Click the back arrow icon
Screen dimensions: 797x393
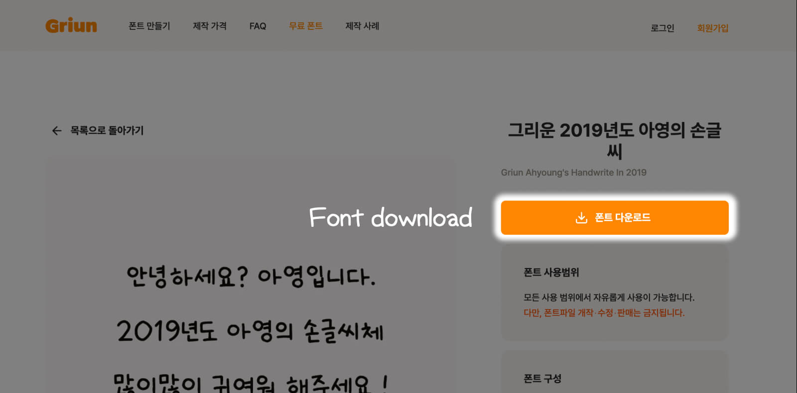(57, 130)
